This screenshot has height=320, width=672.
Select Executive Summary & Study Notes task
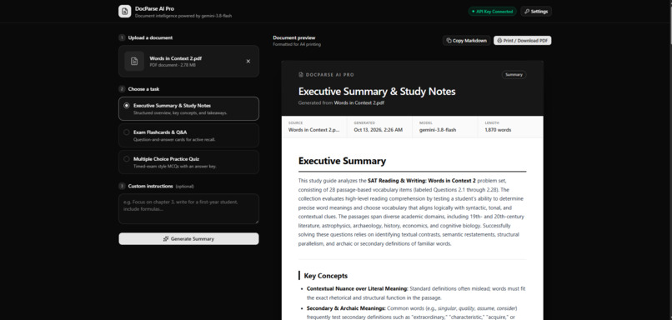(188, 109)
